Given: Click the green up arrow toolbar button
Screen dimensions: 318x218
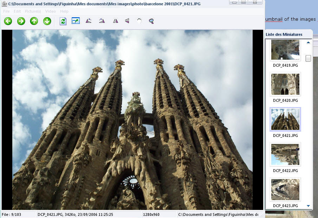Looking at the screenshot, I should click(34, 21).
